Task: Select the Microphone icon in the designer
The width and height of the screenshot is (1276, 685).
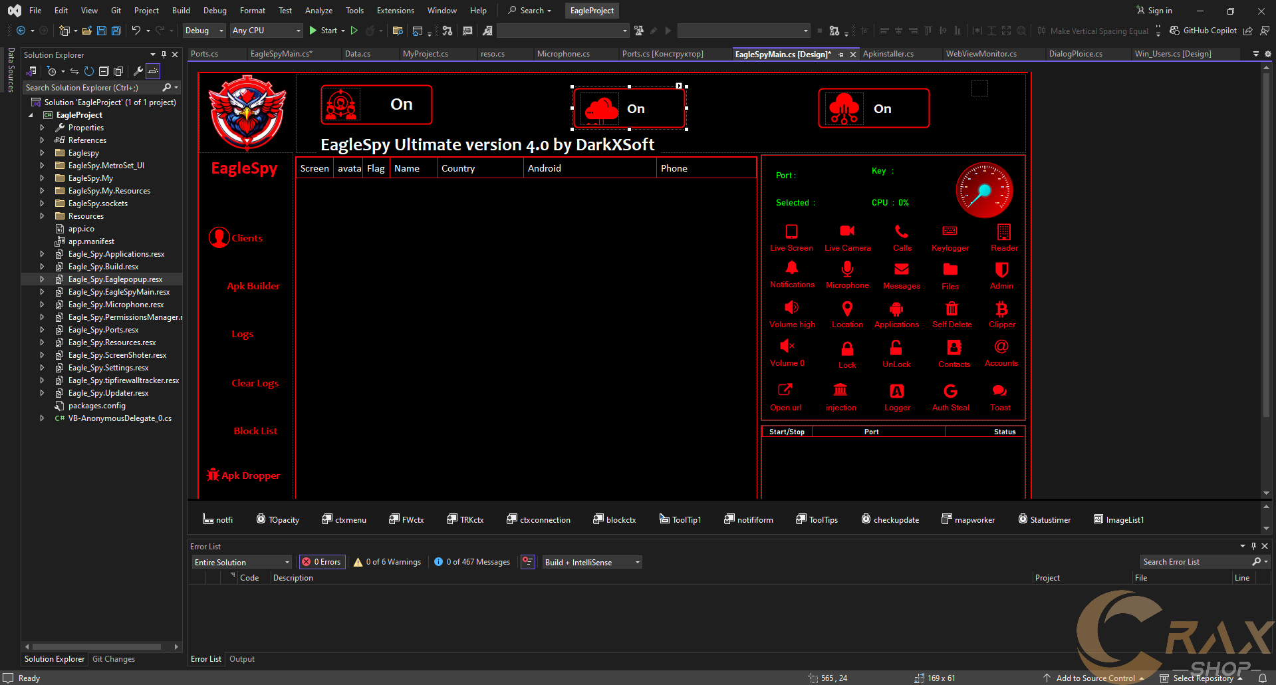Action: [847, 269]
